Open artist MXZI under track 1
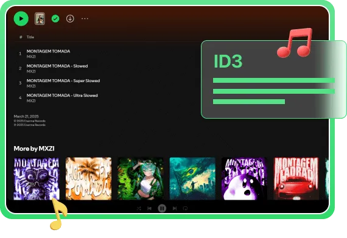Image resolution: width=347 pixels, height=238 pixels. (31, 57)
